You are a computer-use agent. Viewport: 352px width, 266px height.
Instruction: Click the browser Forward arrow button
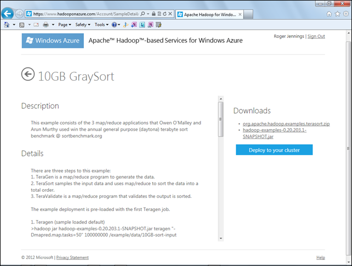click(x=19, y=14)
